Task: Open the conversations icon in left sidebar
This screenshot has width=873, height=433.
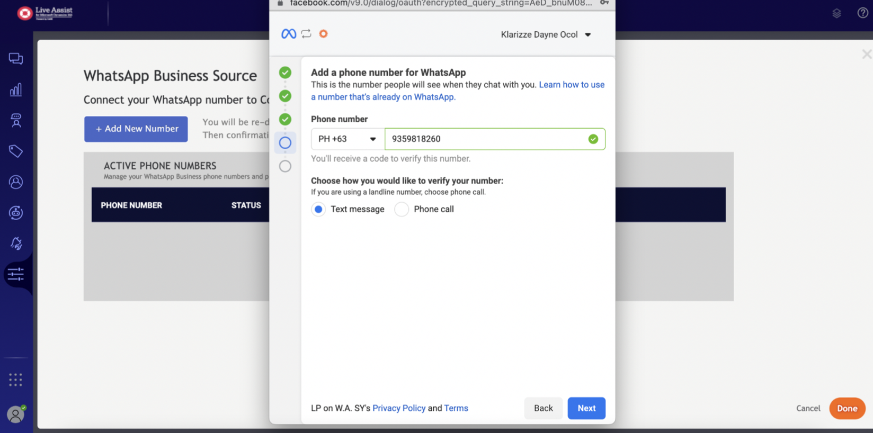Action: [16, 58]
